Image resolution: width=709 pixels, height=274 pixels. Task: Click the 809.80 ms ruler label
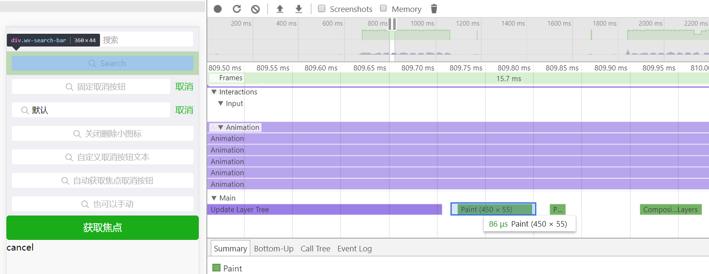pos(514,68)
